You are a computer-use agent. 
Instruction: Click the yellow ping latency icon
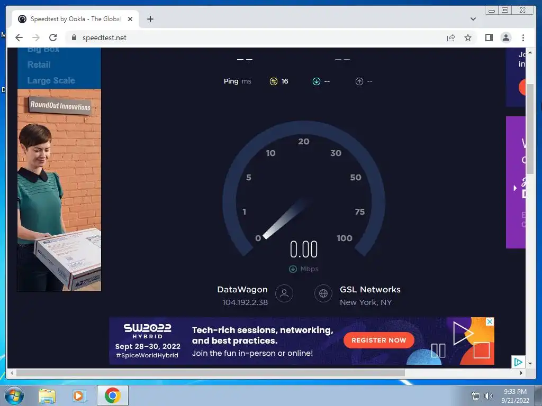pos(274,81)
